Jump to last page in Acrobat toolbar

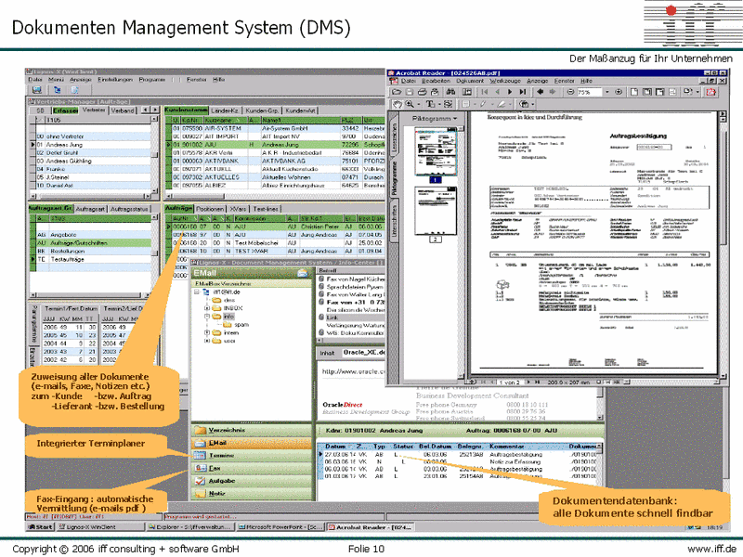523,92
